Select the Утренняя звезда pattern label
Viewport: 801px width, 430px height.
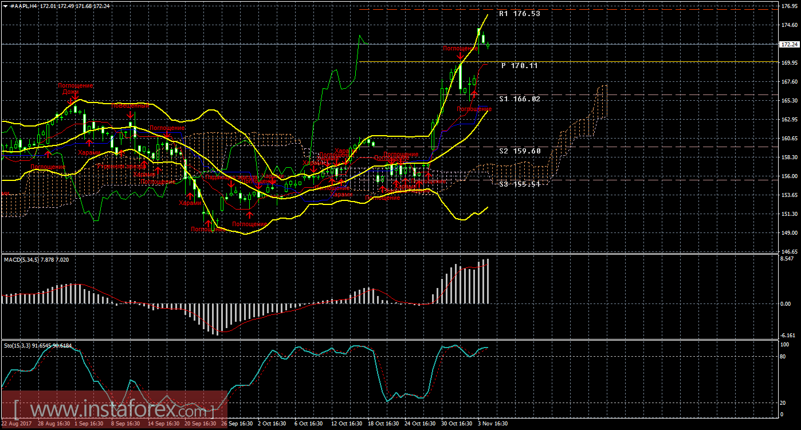click(121, 166)
